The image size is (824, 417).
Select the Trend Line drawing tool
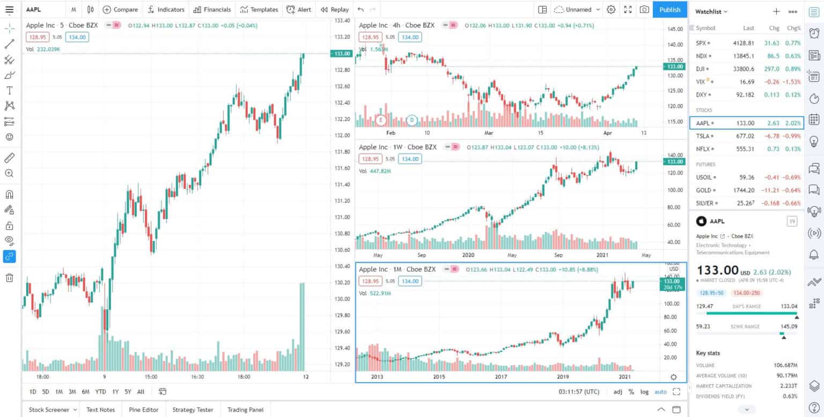pos(9,43)
